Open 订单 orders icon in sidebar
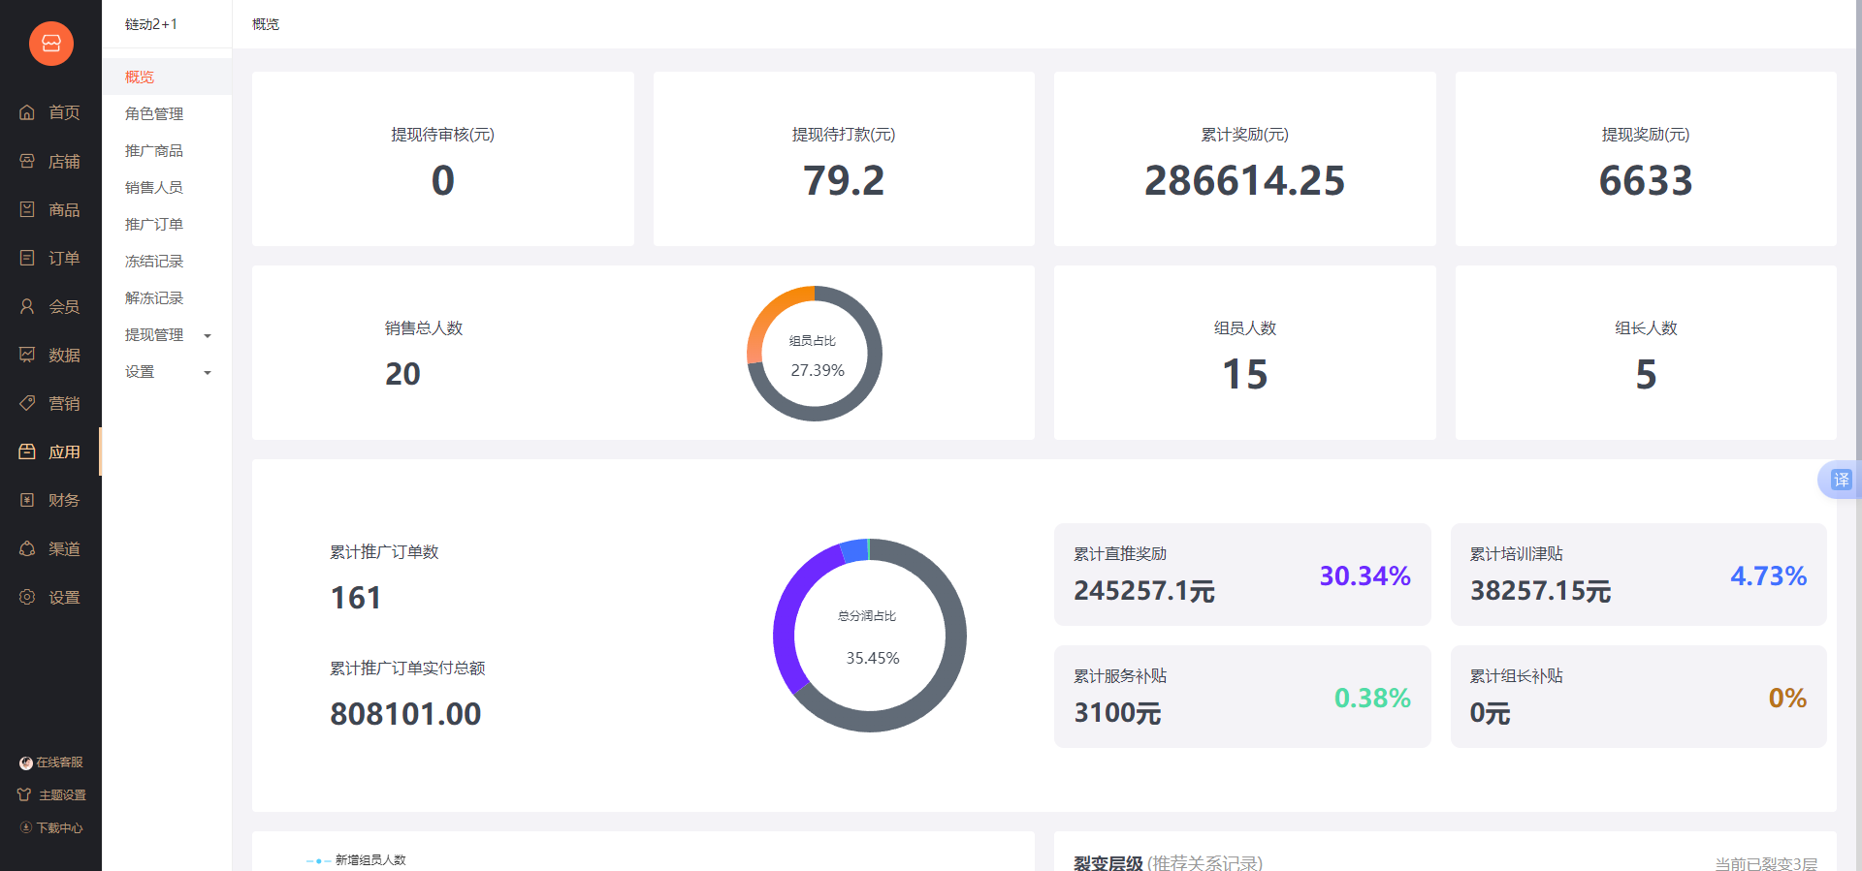The height and width of the screenshot is (871, 1862). (x=27, y=258)
